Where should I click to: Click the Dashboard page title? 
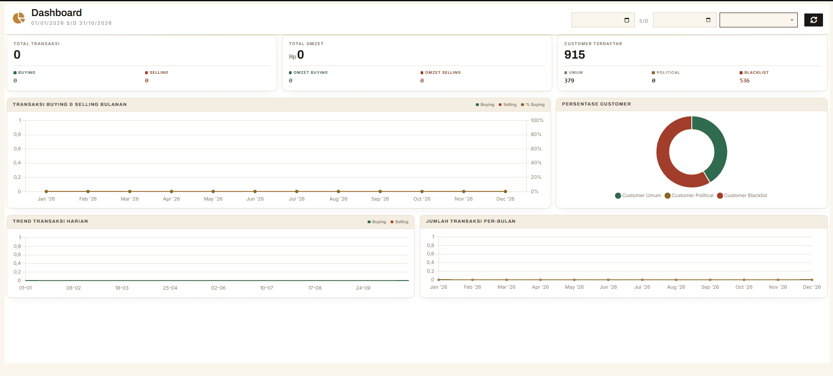(x=56, y=13)
